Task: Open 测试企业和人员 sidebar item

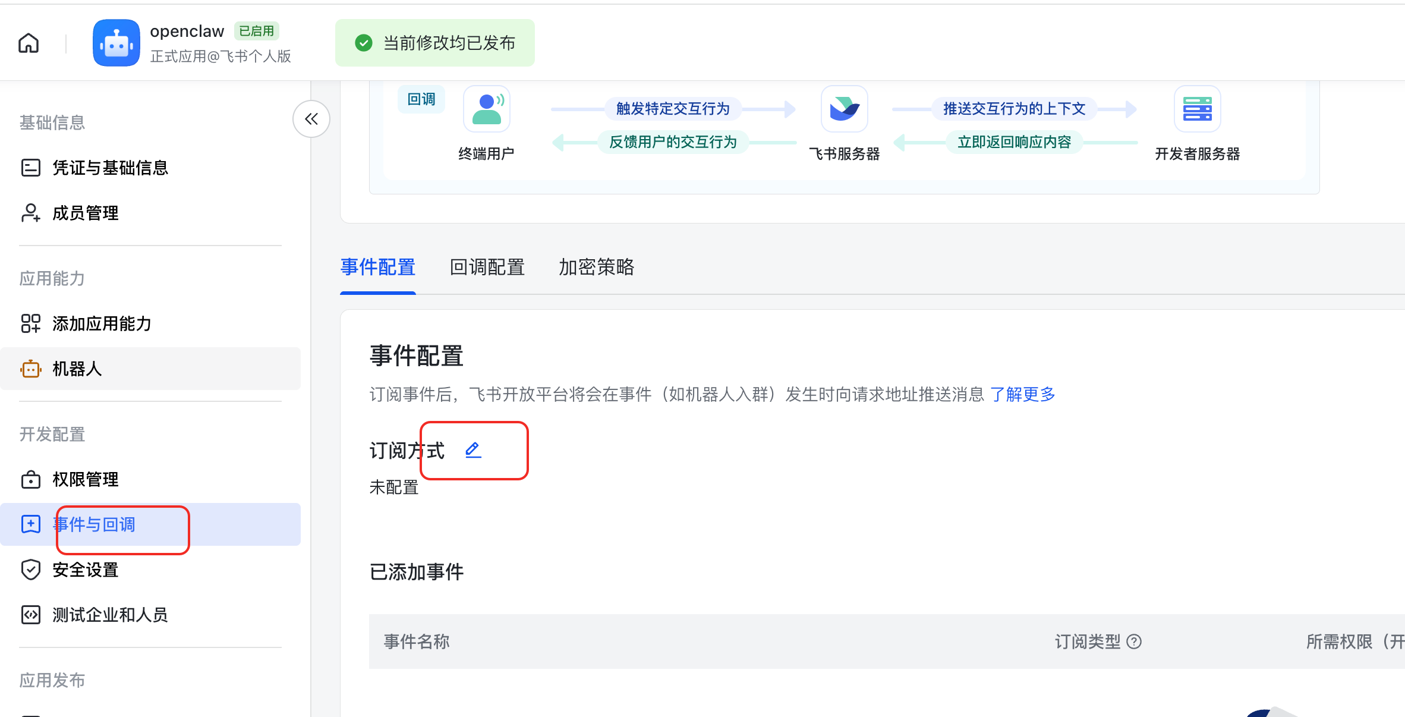Action: [x=110, y=615]
